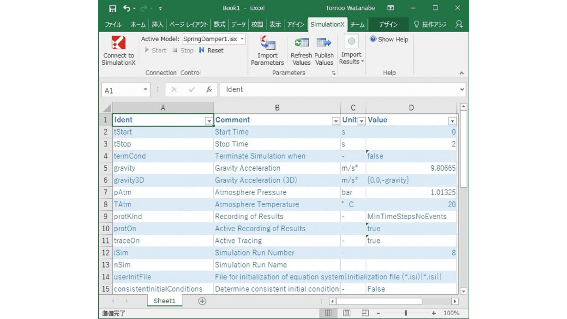The width and height of the screenshot is (567, 319).
Task: Zoom out with the minus button
Action: tap(378, 313)
